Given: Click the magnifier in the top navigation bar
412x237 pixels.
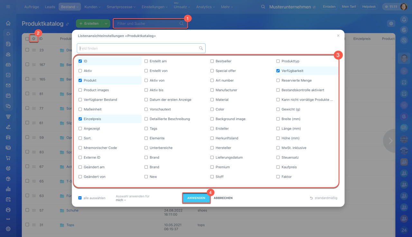Looking at the screenshot, I should pyautogui.click(x=263, y=7).
